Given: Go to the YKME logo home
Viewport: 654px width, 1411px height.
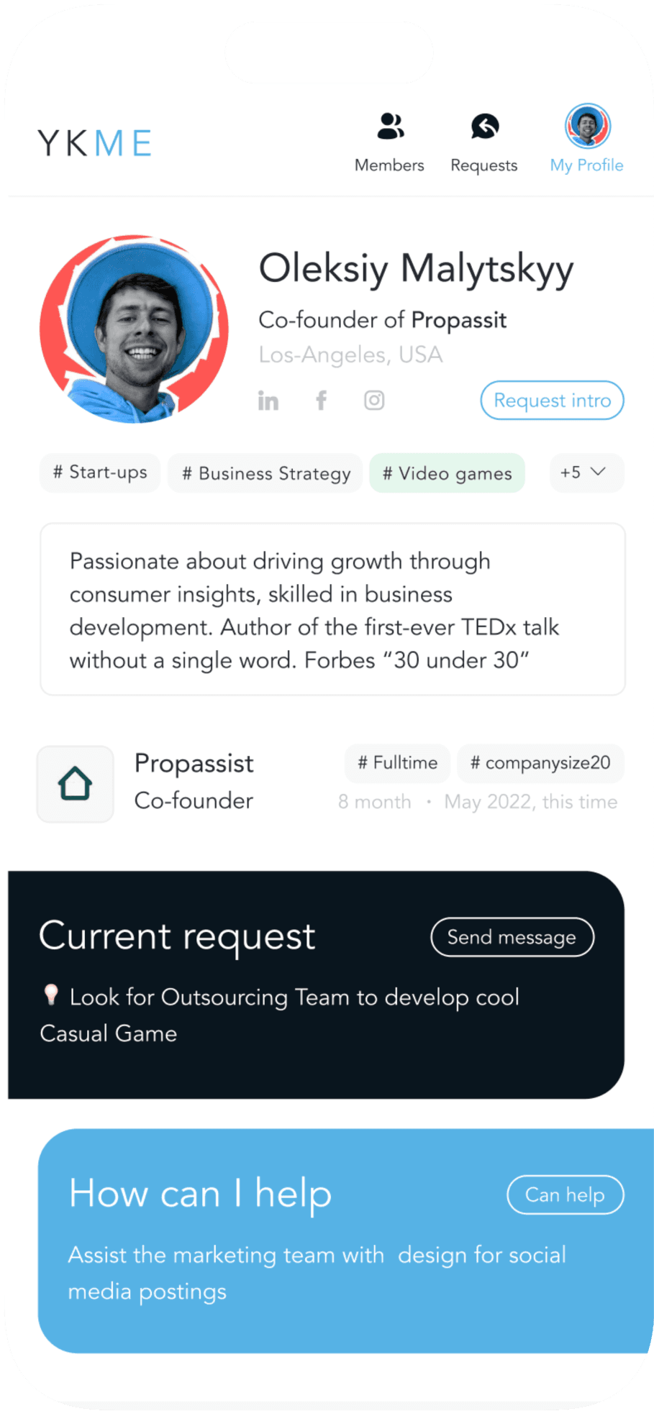Looking at the screenshot, I should pyautogui.click(x=94, y=143).
